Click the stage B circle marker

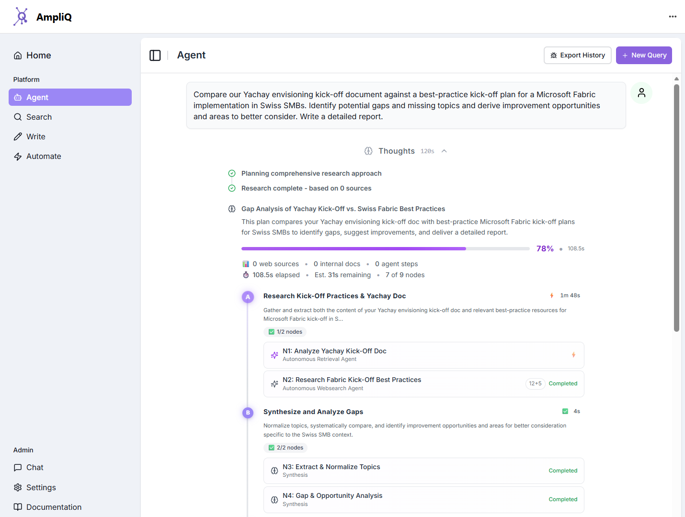pos(248,413)
